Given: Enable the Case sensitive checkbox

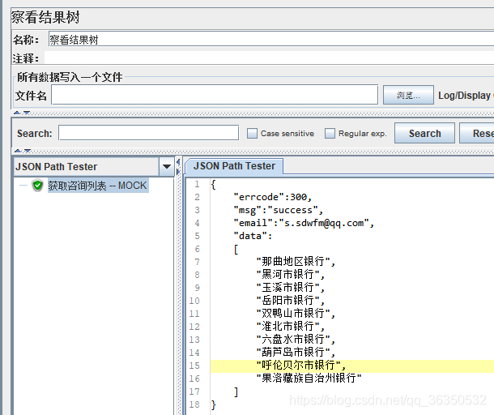Looking at the screenshot, I should 252,134.
